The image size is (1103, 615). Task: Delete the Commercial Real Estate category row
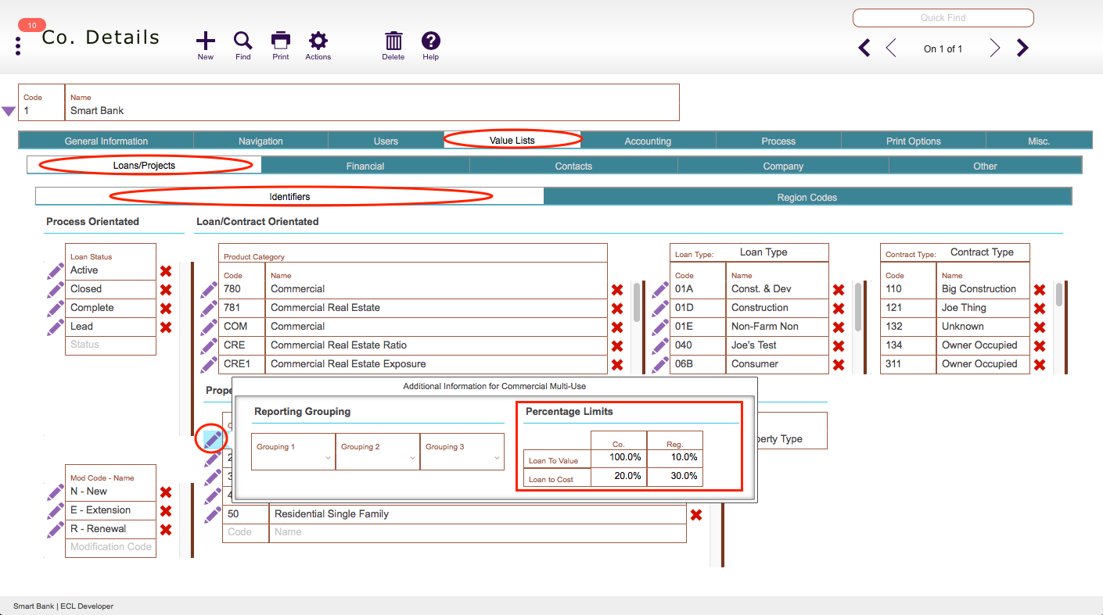click(x=617, y=309)
